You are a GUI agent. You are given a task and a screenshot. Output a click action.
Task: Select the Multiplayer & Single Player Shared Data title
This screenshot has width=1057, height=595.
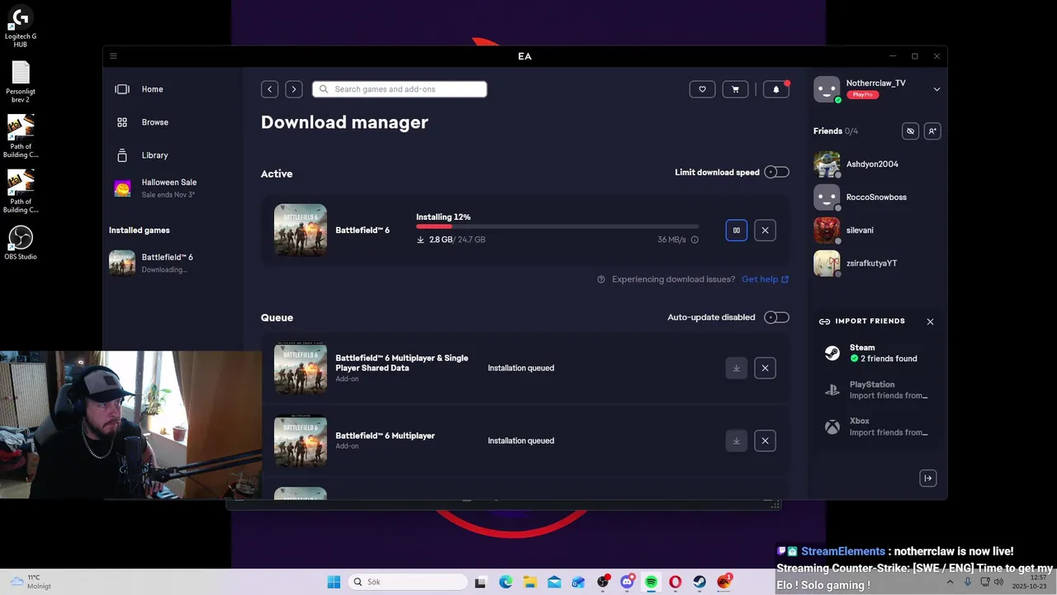coord(401,363)
